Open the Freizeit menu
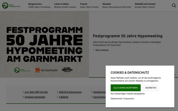This screenshot has height=111, width=178. point(84,4)
